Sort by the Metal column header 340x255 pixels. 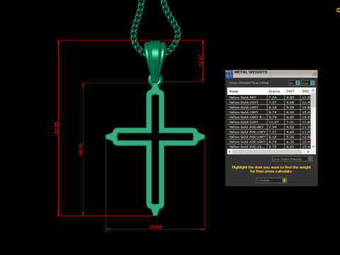pyautogui.click(x=247, y=91)
